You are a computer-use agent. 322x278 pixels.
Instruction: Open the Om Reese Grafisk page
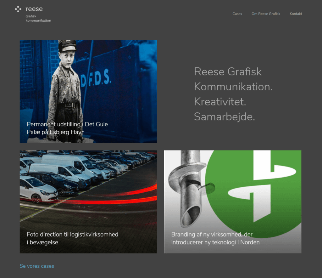tap(266, 14)
